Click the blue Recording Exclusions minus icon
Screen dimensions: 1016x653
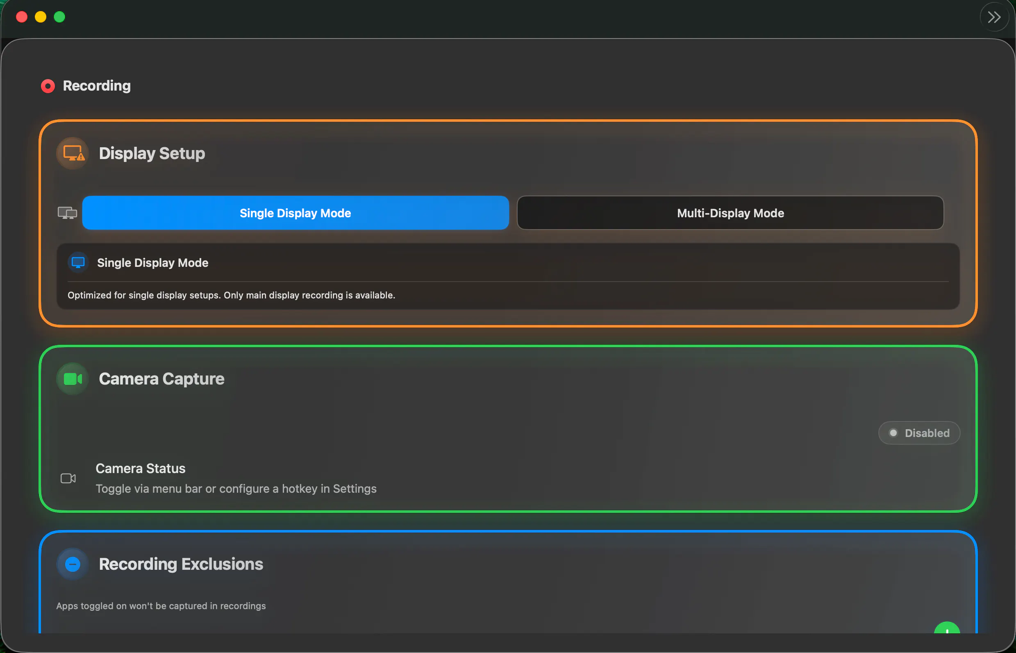(73, 564)
